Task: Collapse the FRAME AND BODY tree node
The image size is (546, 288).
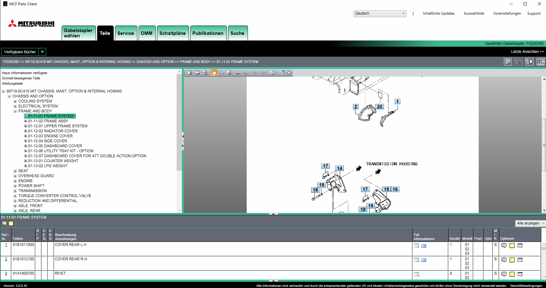Action: (15, 111)
